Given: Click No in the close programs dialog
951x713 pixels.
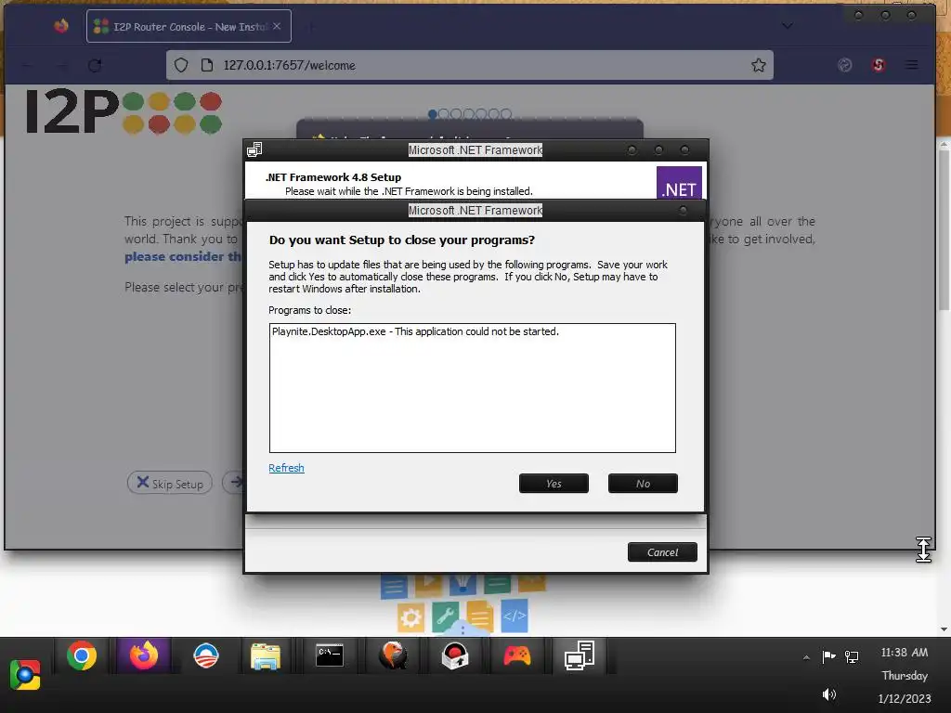Looking at the screenshot, I should [643, 483].
